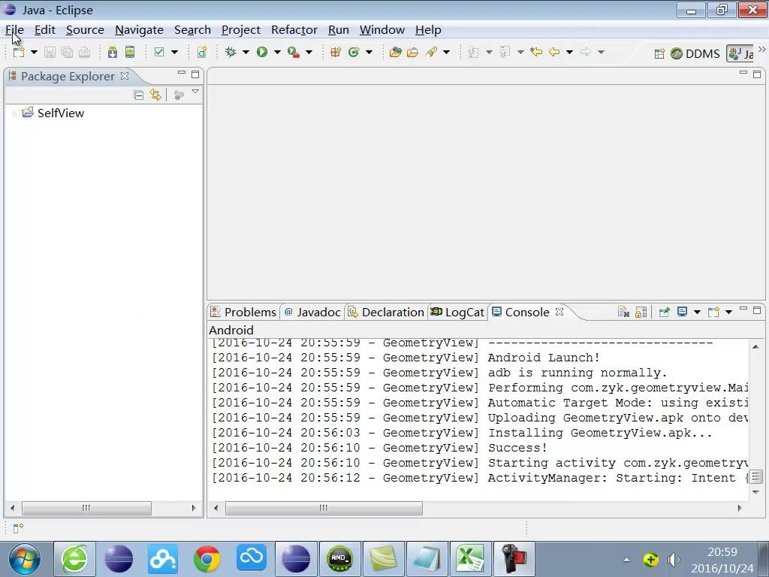Open the External Tools dropdown arrow
The width and height of the screenshot is (769, 577).
309,52
